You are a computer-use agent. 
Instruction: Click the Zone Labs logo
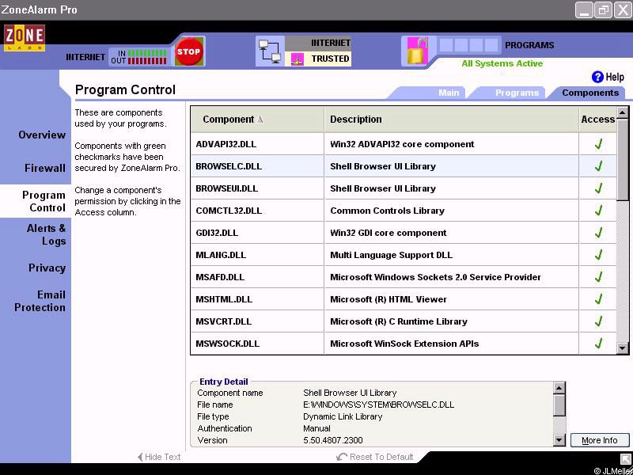[25, 38]
